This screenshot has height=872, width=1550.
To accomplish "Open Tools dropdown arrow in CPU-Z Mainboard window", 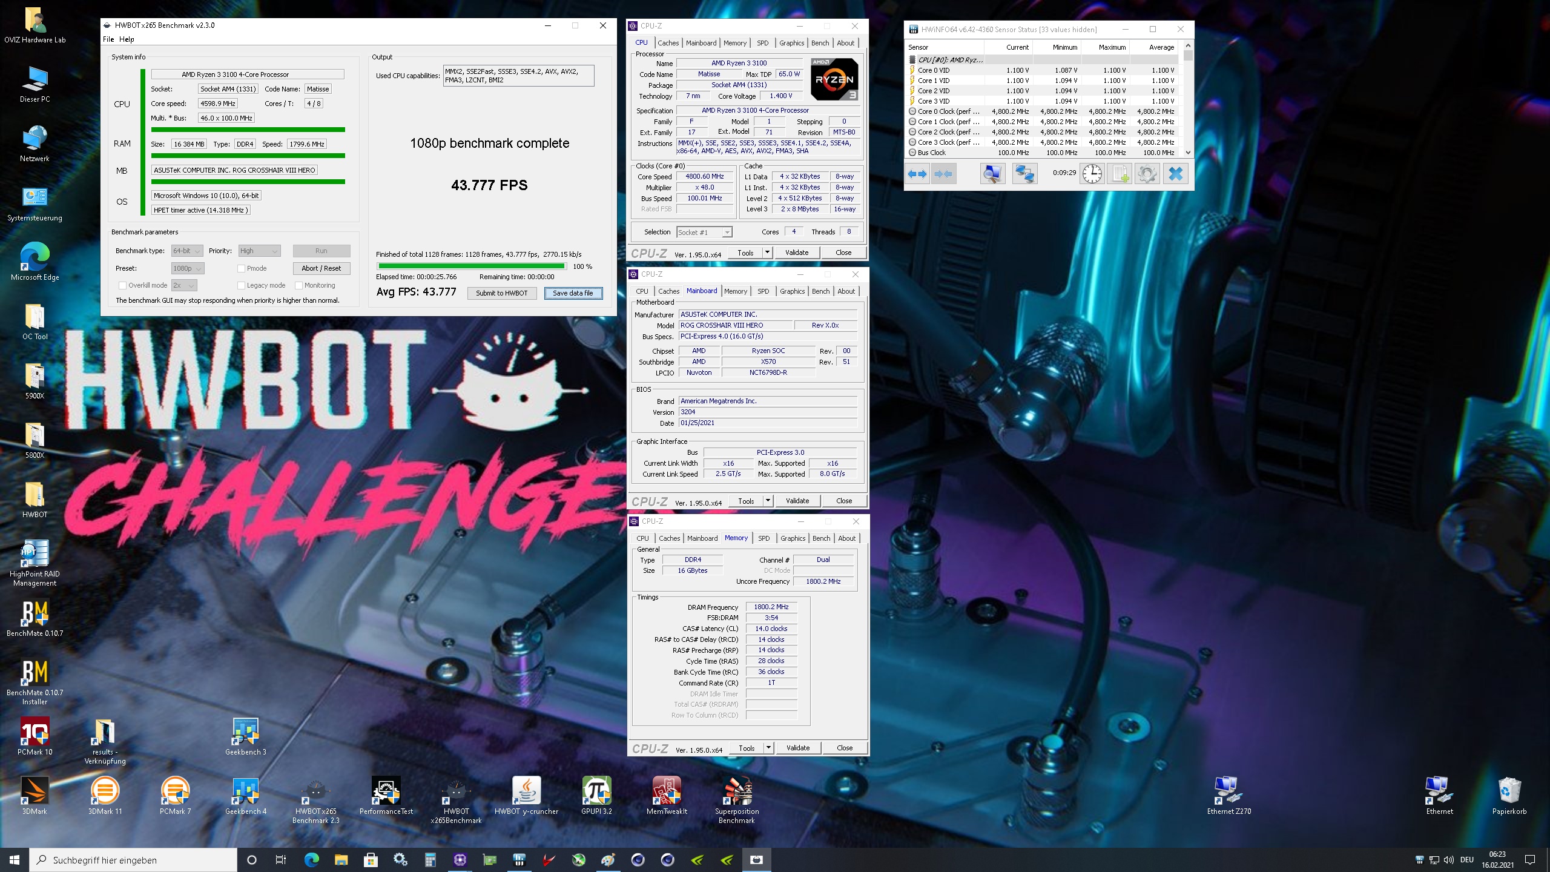I will pos(768,501).
